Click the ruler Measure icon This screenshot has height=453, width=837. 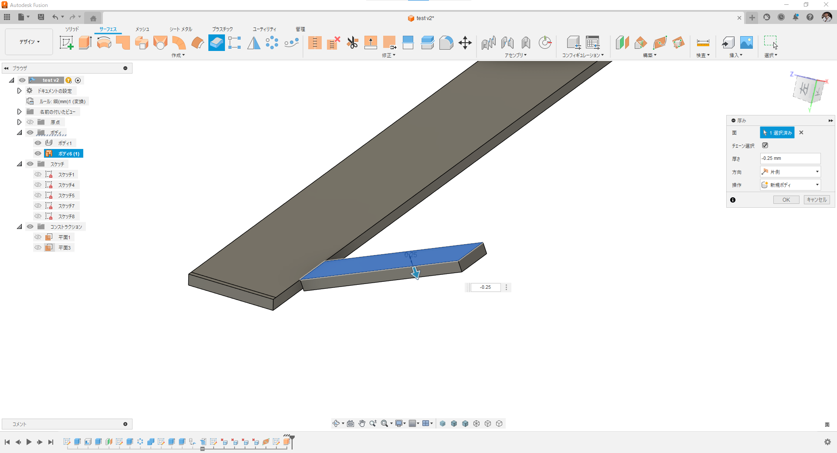703,43
